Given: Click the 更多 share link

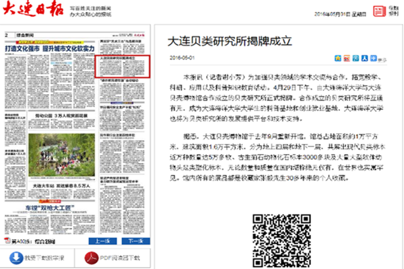Looking at the screenshot, I should [x=382, y=60].
